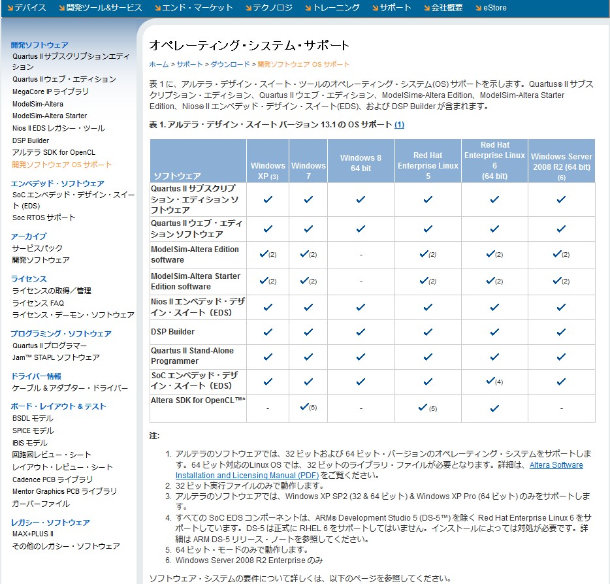610x584 pixels.
Task: Open the 開発ツール&サービス menu
Action: coord(101,7)
